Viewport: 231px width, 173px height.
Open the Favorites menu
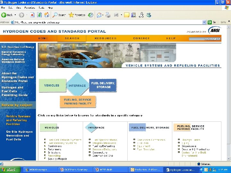[x=30, y=8]
